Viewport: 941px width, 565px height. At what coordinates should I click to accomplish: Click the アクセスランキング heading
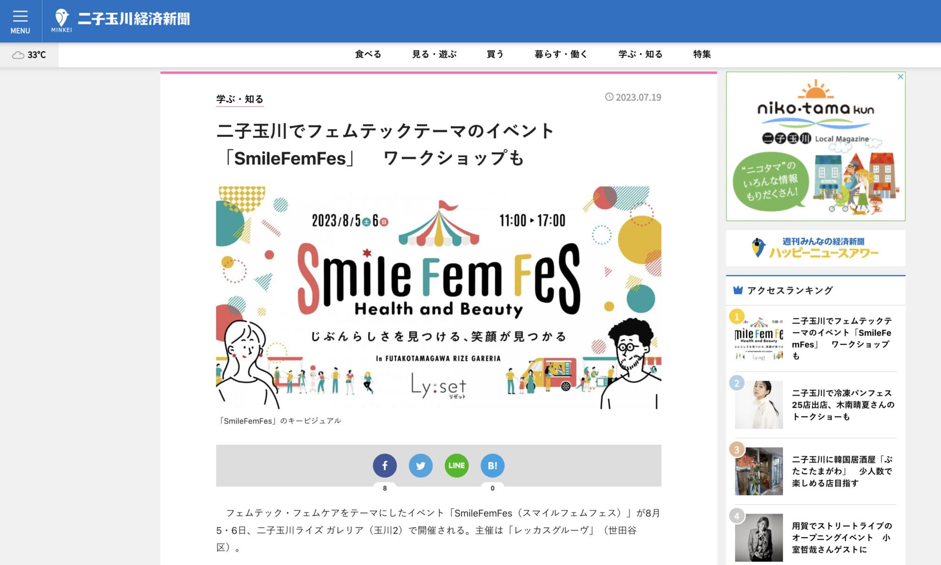click(x=790, y=290)
